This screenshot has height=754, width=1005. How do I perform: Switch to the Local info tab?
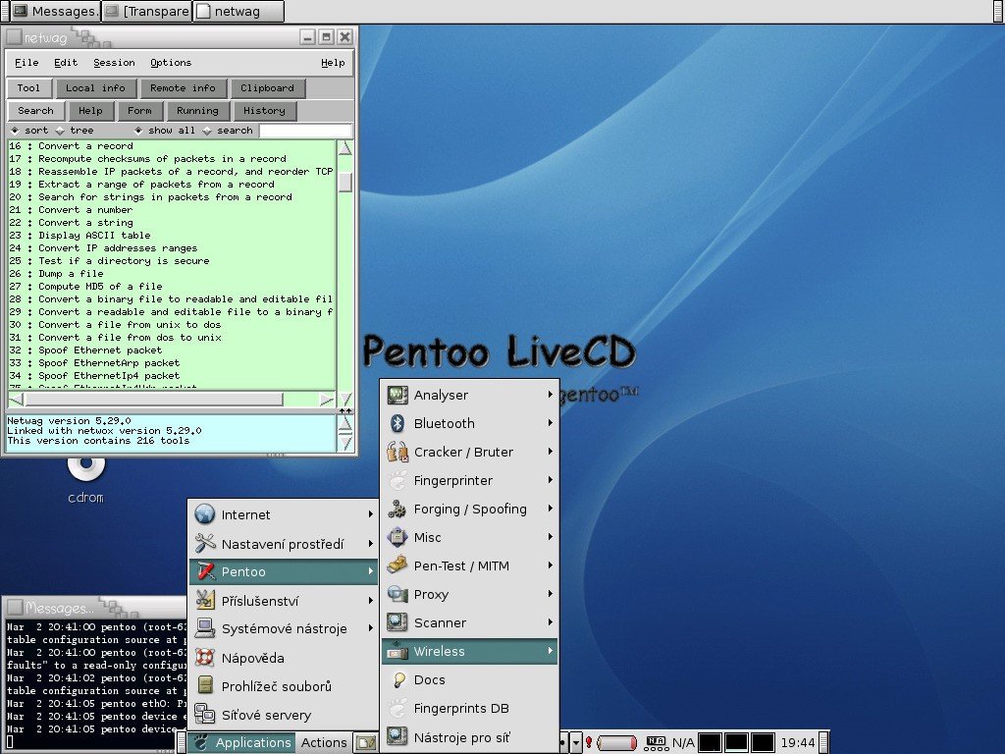(x=95, y=87)
